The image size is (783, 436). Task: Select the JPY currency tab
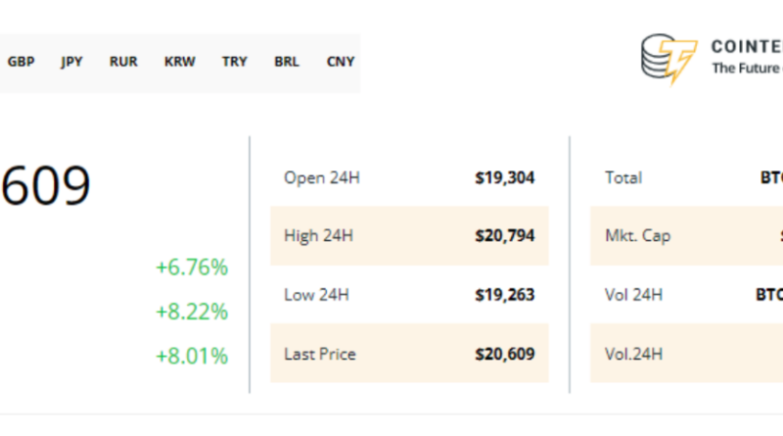[71, 61]
